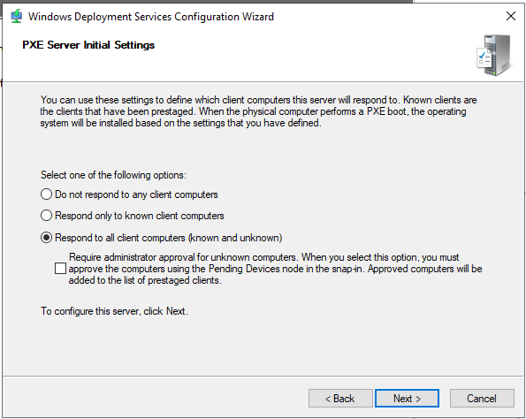Select the 'Respond to all client computers' radio circle
Screen dimensions: 526x419
click(46, 238)
